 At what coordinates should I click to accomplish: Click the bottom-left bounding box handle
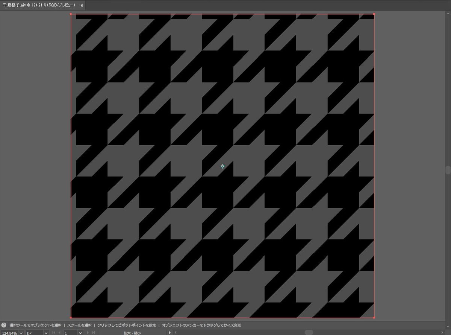point(71,317)
